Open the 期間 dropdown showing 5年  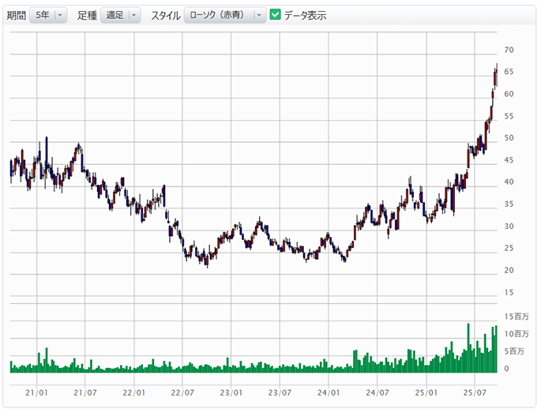(47, 15)
